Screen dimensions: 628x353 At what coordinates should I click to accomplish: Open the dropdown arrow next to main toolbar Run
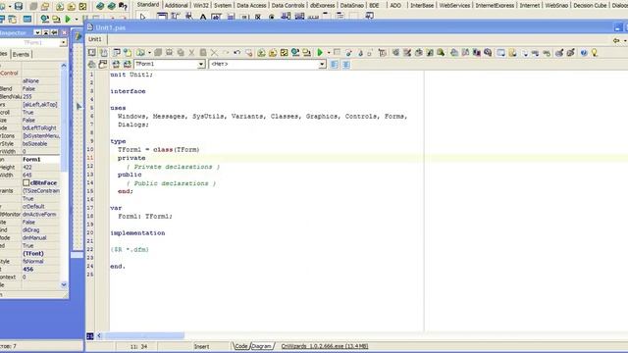[76, 20]
